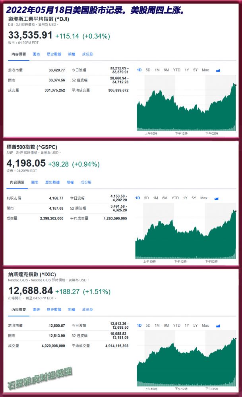Open 歷史數據 tab for S&P 500 index
Image resolution: width=242 pixels, height=397 pixels.
(52, 182)
